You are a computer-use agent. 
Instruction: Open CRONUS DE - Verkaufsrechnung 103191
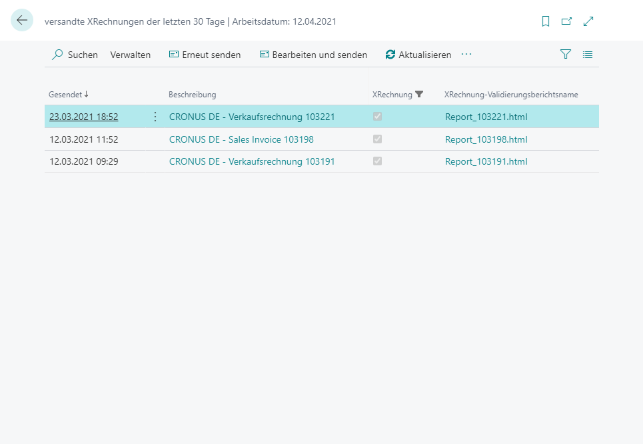[x=252, y=161]
